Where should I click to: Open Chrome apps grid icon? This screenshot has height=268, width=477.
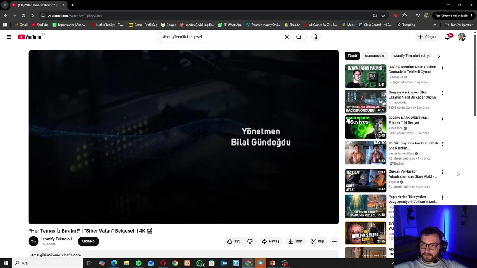(5, 25)
